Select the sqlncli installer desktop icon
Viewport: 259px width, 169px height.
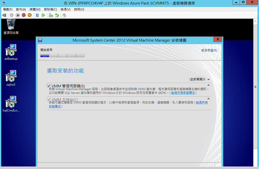click(x=11, y=78)
